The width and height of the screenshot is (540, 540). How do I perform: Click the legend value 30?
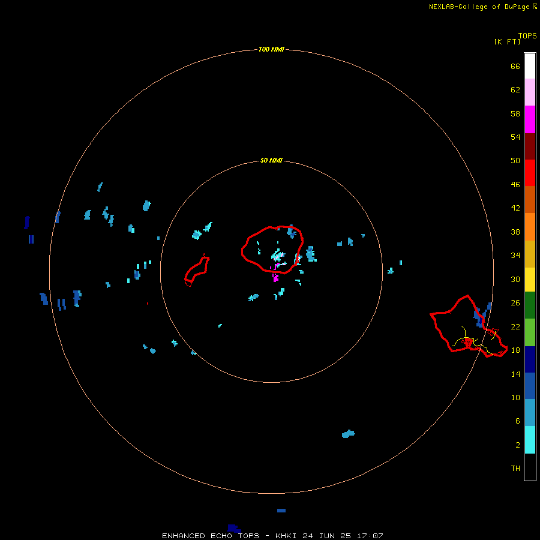coord(515,279)
